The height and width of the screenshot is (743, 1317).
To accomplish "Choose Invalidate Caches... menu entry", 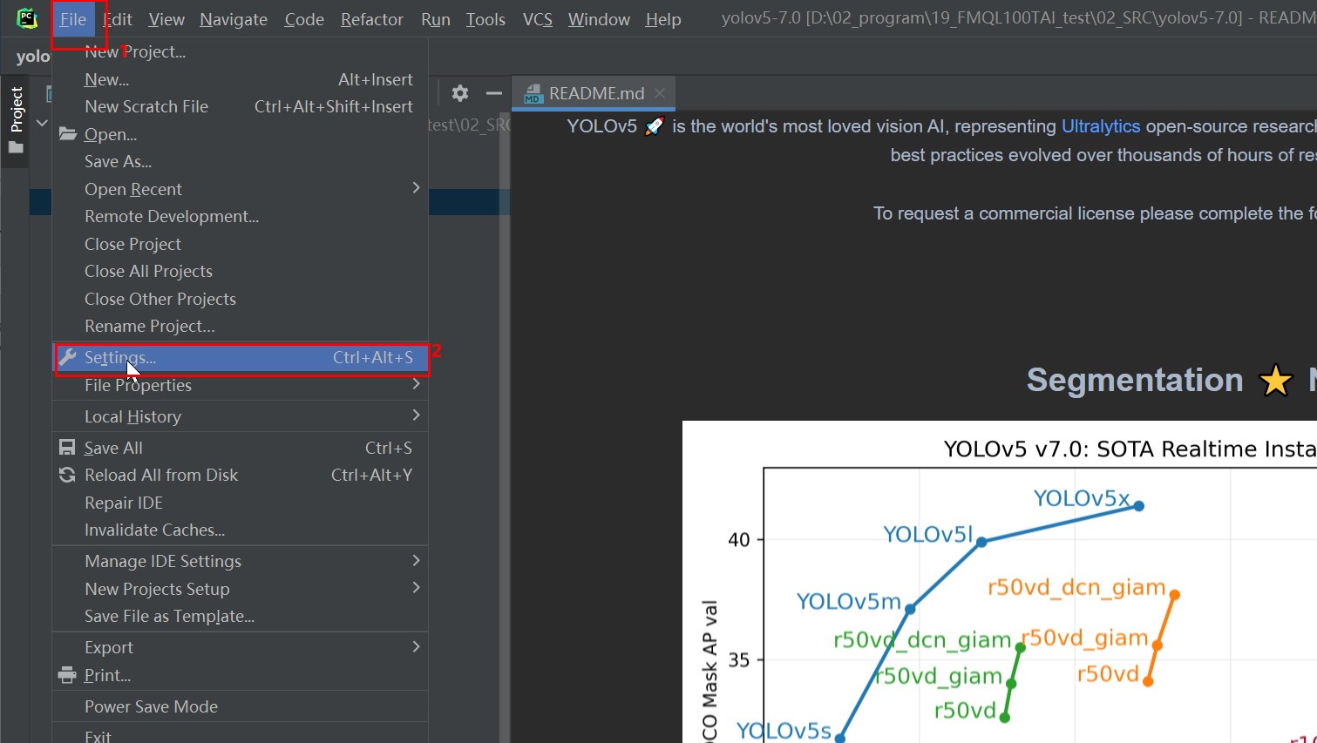I will tap(240, 530).
